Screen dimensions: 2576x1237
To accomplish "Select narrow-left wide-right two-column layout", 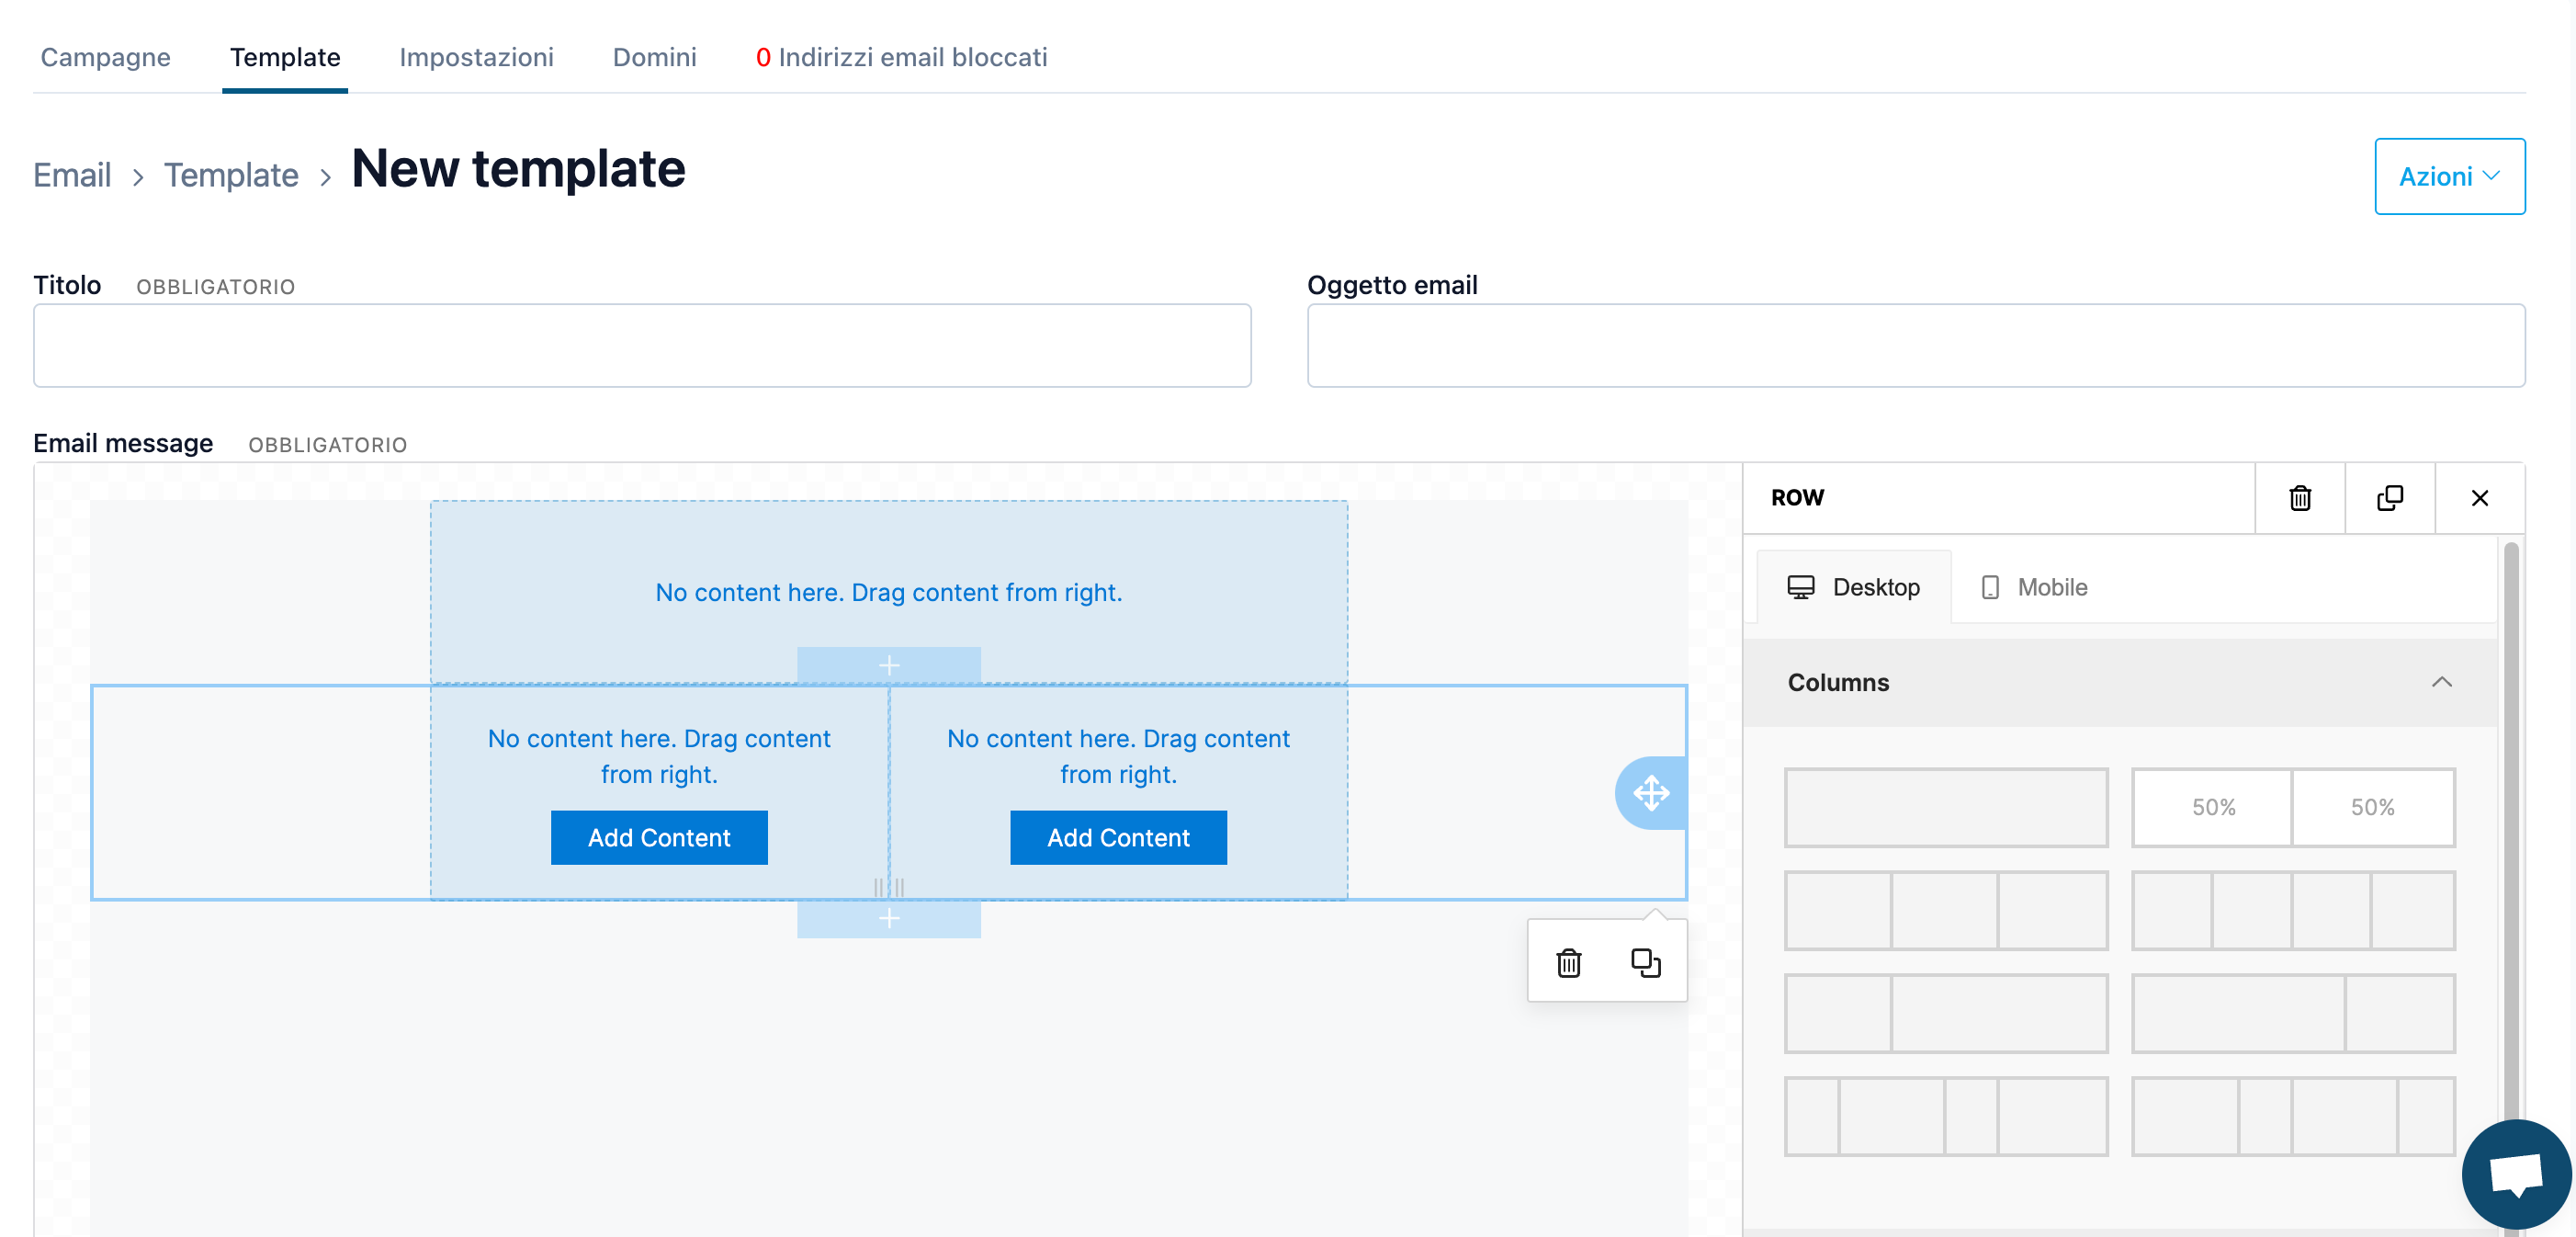I will (x=1946, y=1014).
